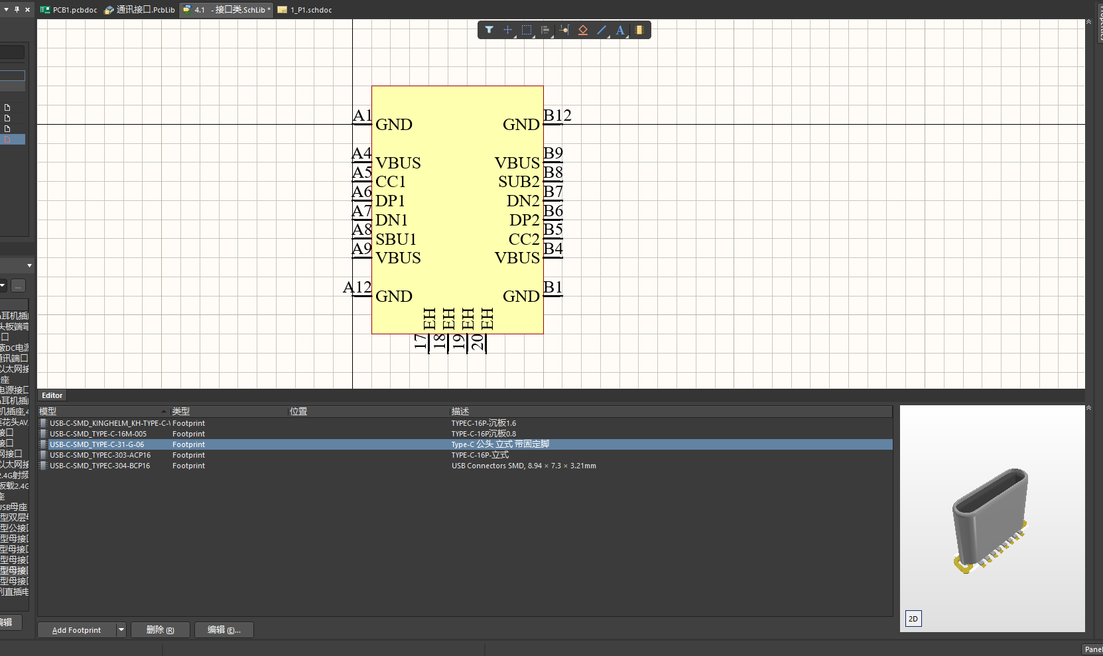Select USB-C-SMD_TYPEC-304-BCP16 model row
The image size is (1103, 656).
pyautogui.click(x=464, y=466)
